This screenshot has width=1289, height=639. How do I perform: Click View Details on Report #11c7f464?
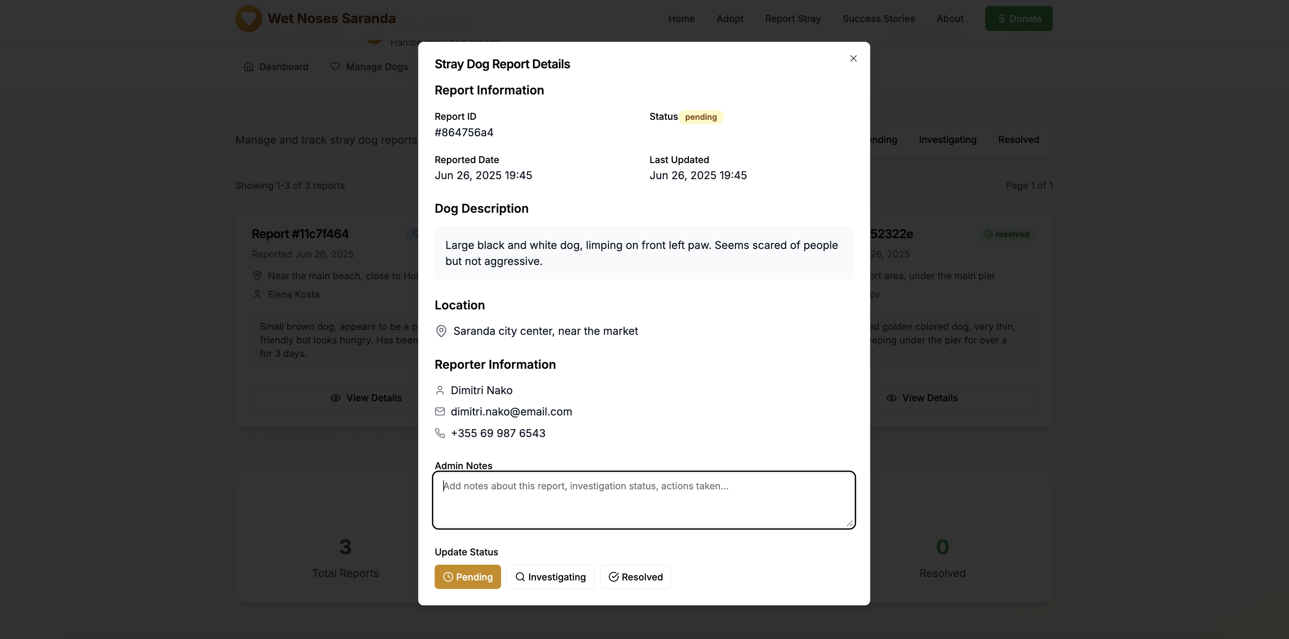tap(366, 398)
